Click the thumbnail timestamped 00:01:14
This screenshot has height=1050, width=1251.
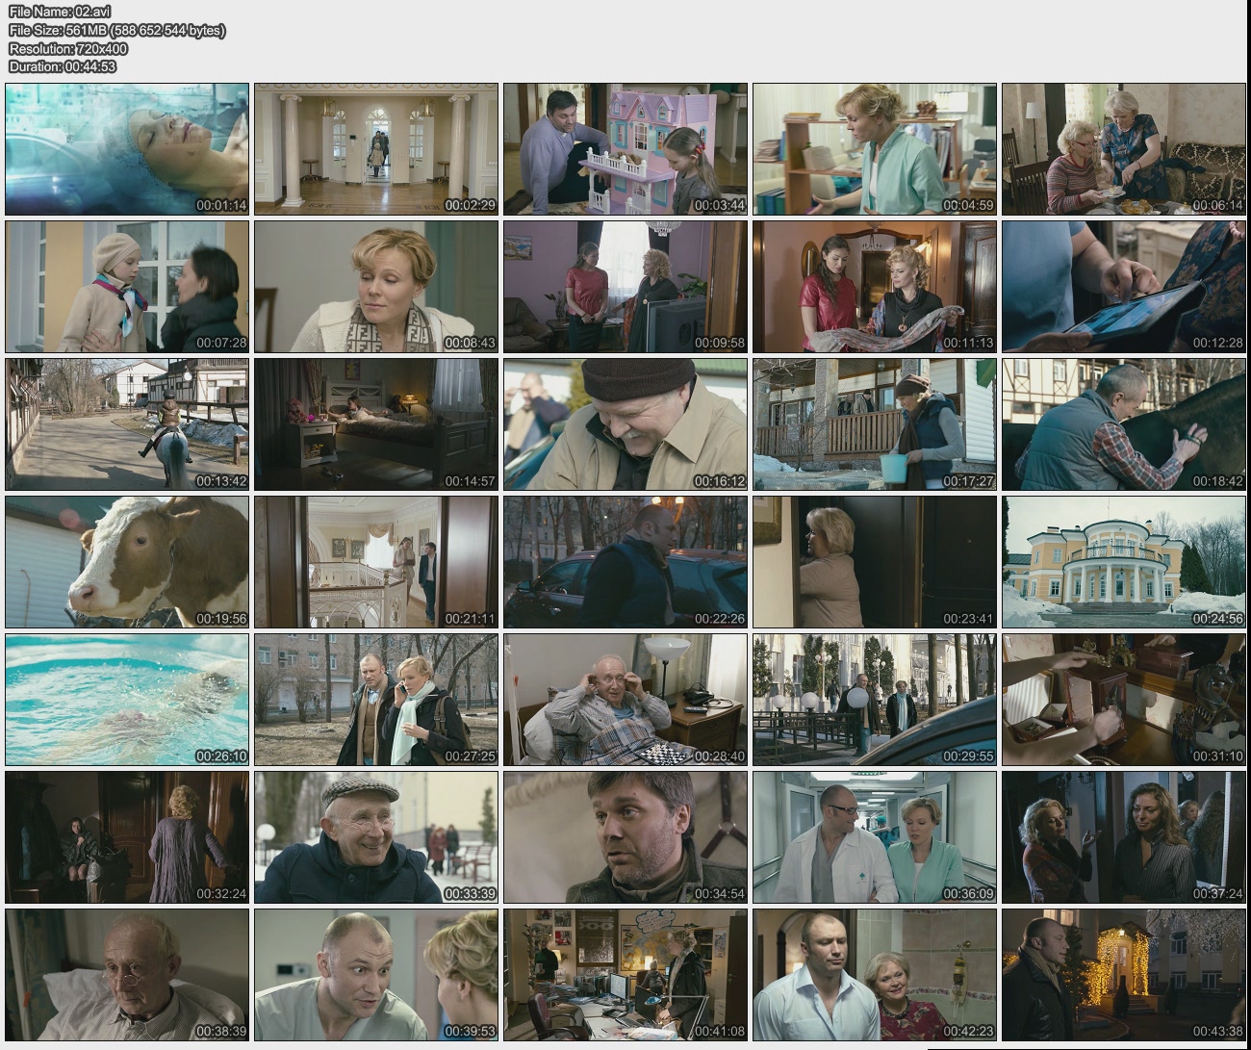pyautogui.click(x=127, y=149)
